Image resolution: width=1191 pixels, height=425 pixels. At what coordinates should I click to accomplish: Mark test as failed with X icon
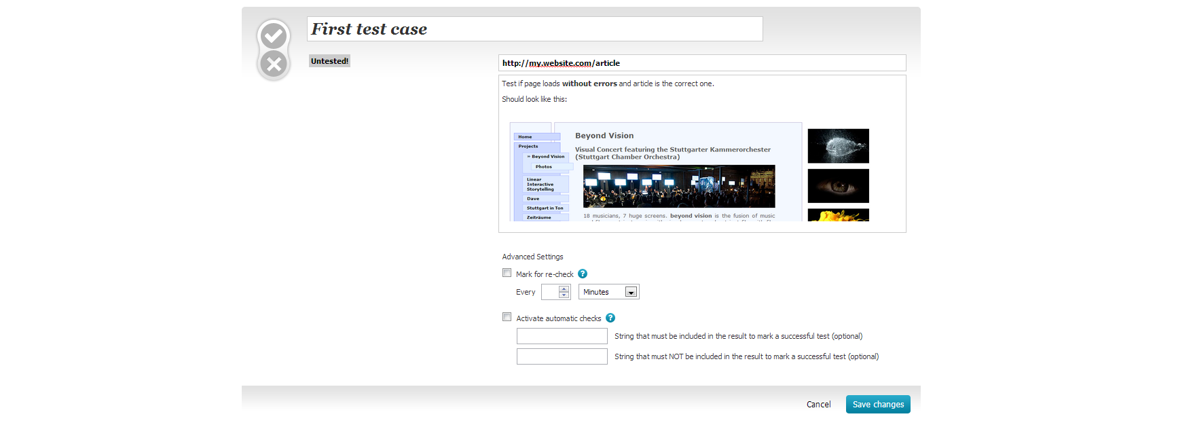tap(274, 64)
